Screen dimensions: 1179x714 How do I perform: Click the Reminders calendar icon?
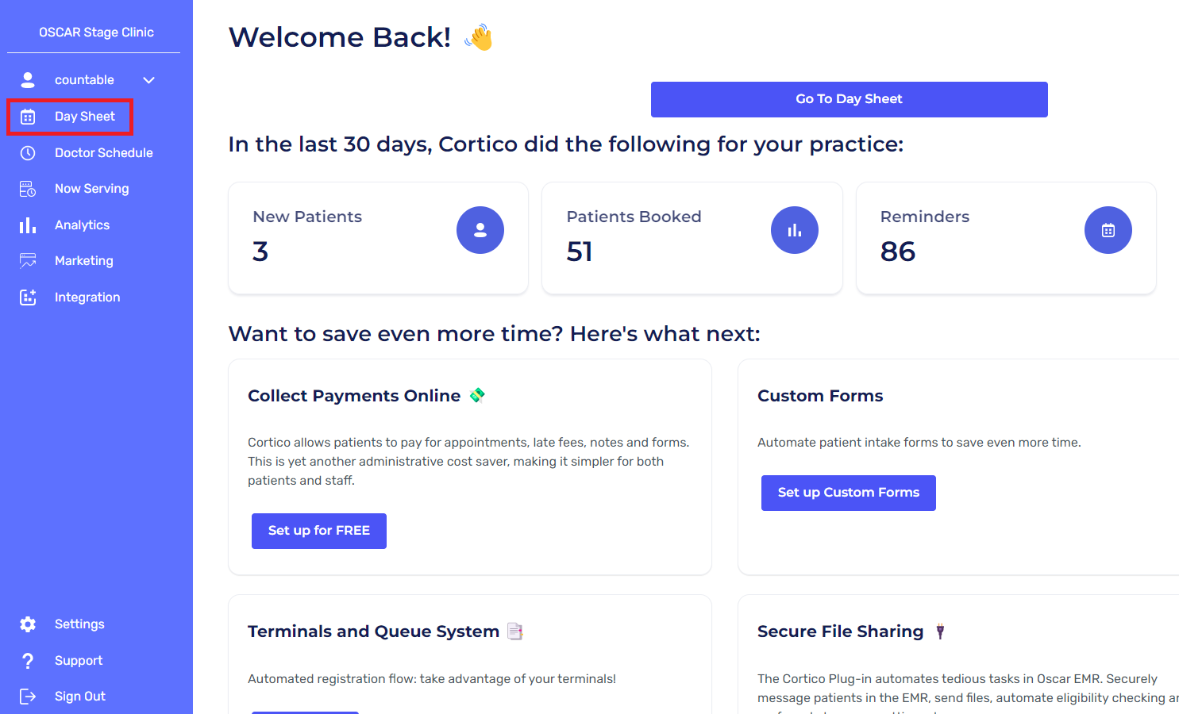click(x=1108, y=230)
